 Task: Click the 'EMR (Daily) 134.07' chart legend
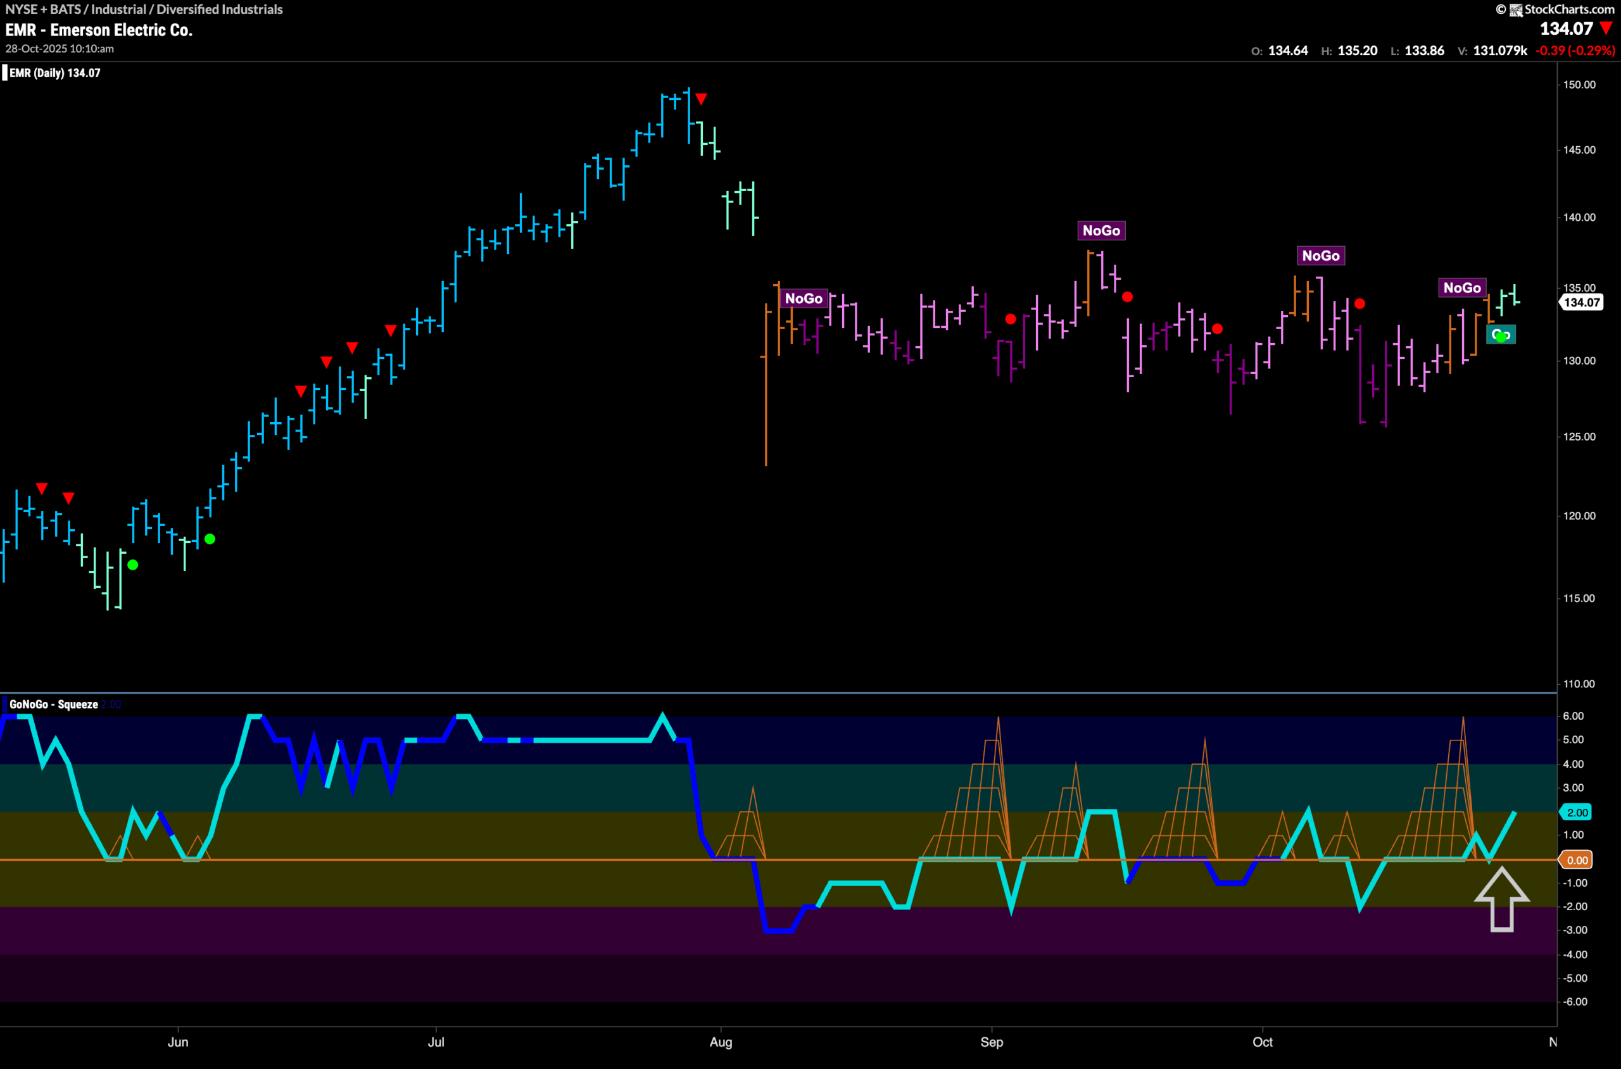tap(54, 73)
